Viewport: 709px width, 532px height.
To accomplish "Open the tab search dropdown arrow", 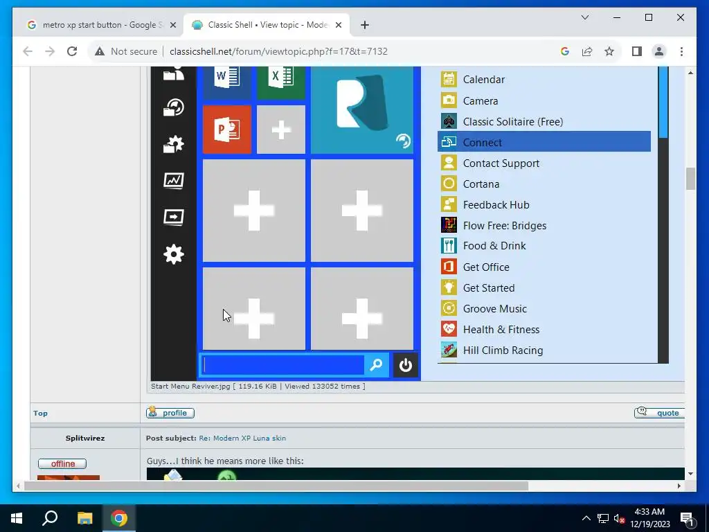I will coord(584,17).
